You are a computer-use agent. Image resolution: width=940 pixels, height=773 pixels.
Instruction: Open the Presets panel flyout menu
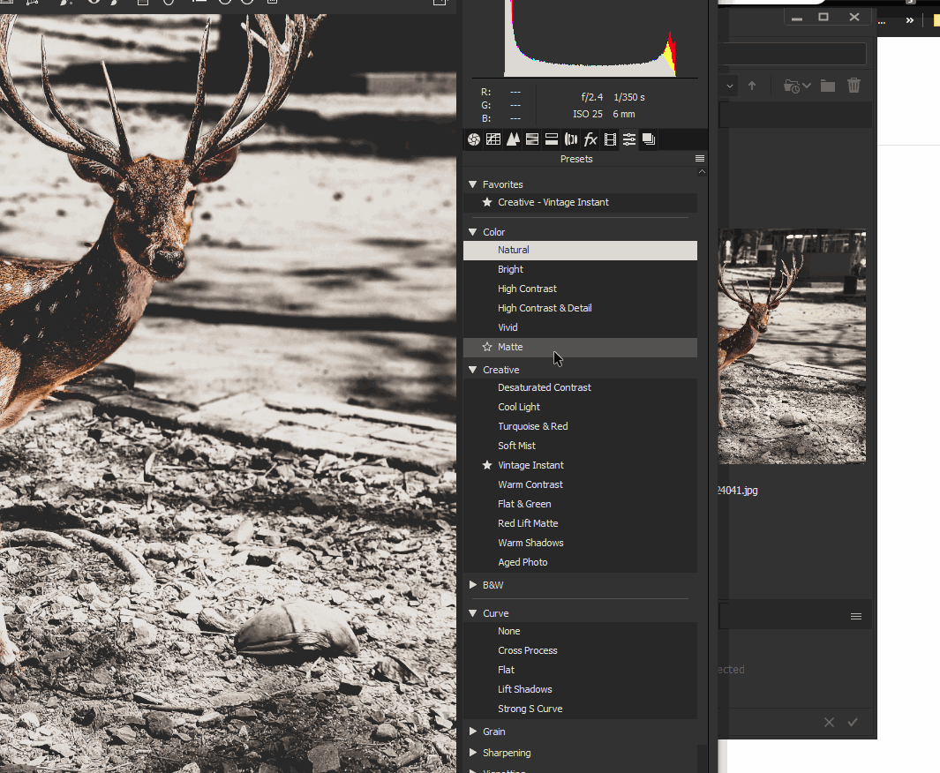pos(700,159)
